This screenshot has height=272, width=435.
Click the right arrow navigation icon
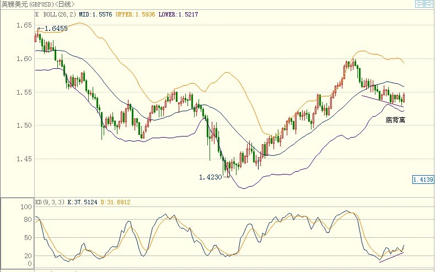click(x=429, y=4)
